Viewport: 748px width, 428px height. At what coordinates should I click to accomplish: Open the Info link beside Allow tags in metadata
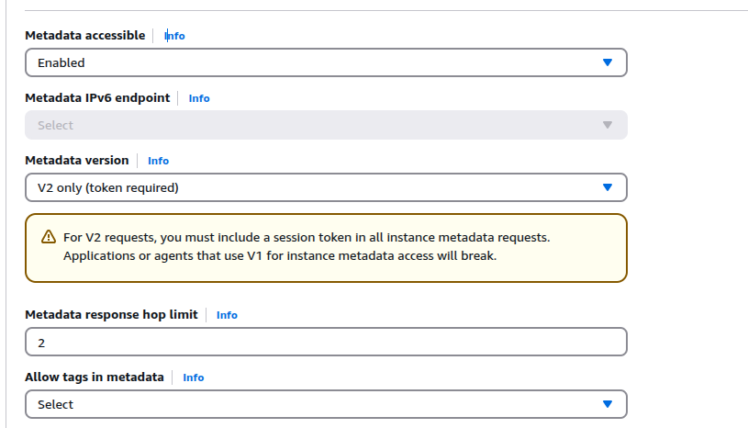194,377
